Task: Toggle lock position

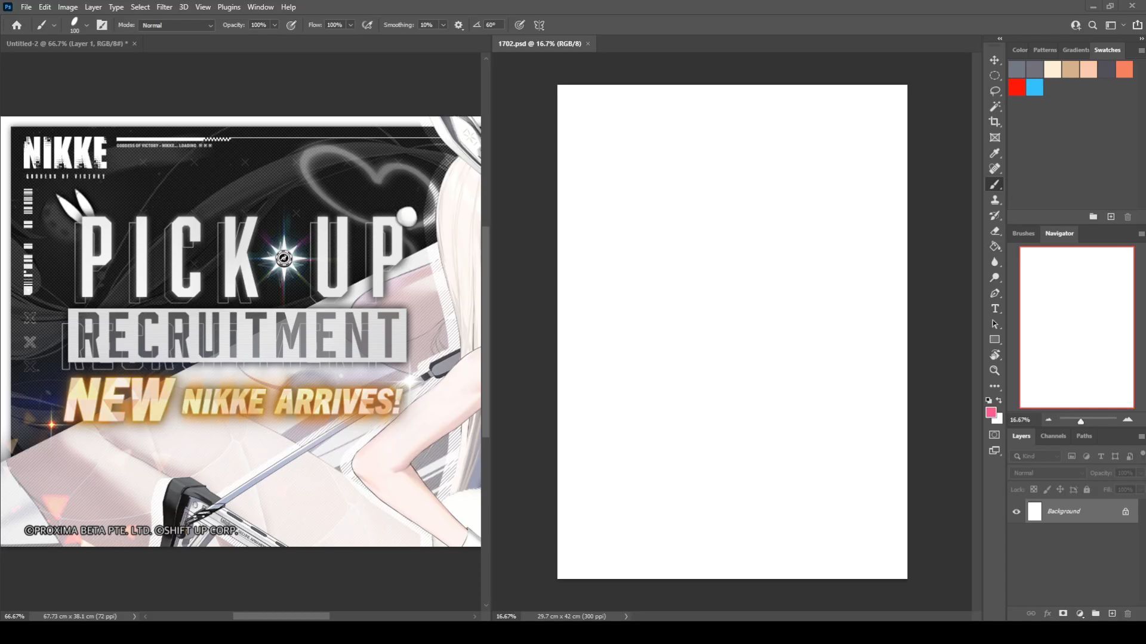Action: pos(1060,490)
